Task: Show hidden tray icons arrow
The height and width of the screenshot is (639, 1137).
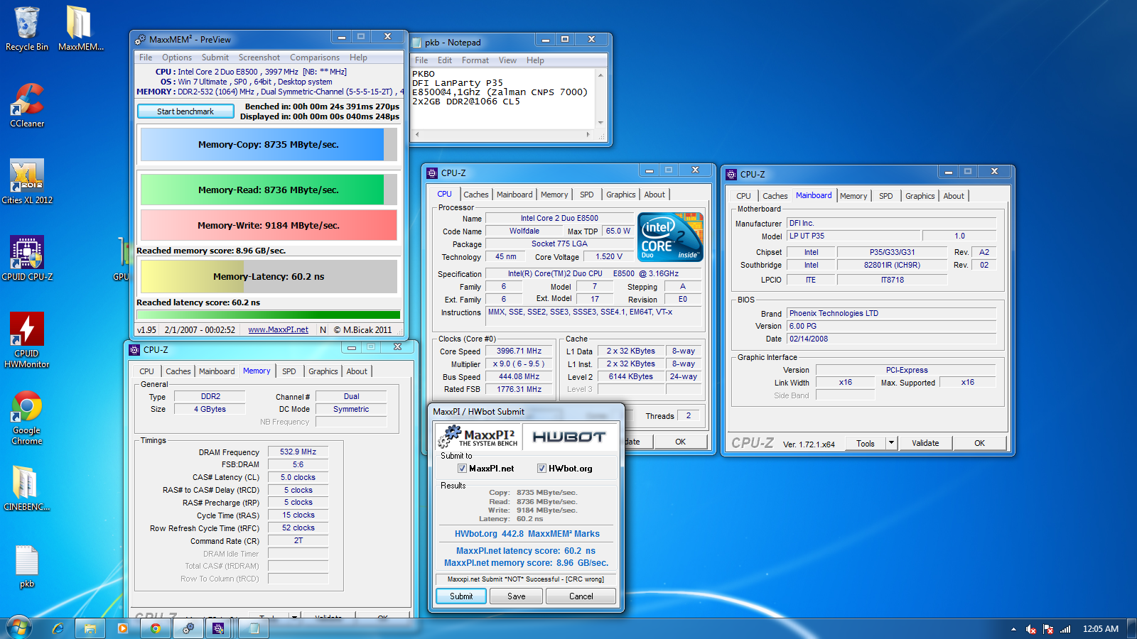Action: coord(1013,629)
